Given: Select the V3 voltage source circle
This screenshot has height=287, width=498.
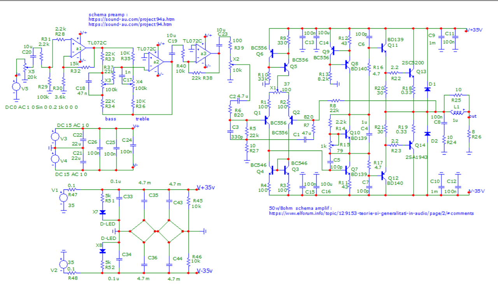Looking at the screenshot, I should tap(54, 137).
